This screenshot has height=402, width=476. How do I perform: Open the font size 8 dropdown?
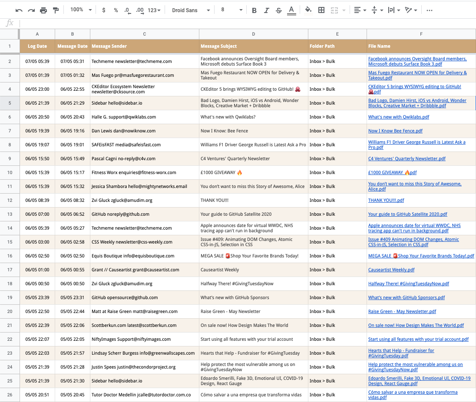[x=231, y=10]
